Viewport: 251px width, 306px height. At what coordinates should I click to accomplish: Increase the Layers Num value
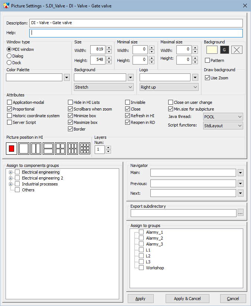point(108,147)
